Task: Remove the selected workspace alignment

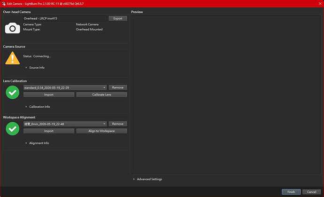Action: point(118,124)
